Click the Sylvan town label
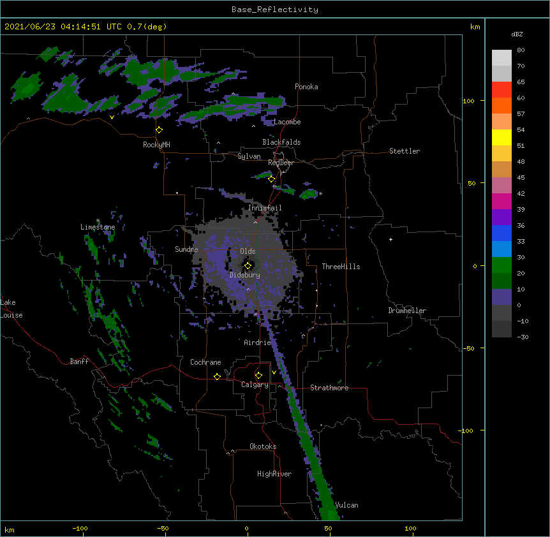 click(x=249, y=156)
